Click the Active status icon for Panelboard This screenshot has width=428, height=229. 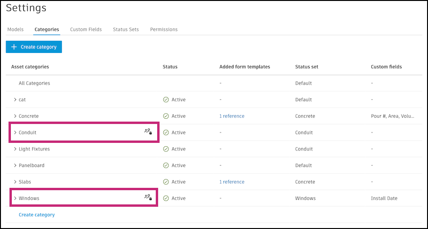coord(166,166)
